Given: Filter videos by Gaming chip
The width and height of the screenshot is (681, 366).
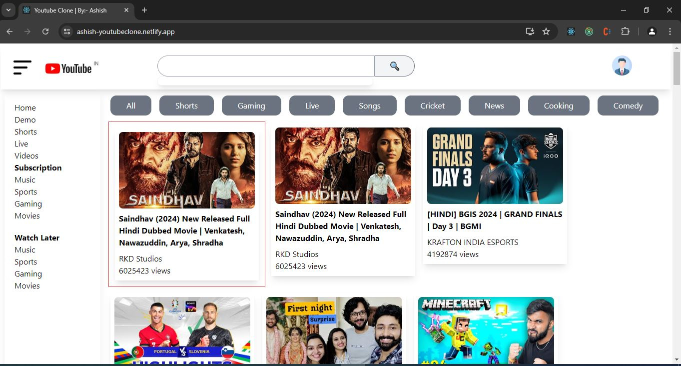Looking at the screenshot, I should click(x=251, y=105).
